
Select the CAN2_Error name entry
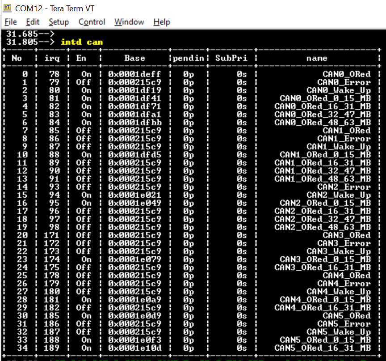[x=344, y=187]
